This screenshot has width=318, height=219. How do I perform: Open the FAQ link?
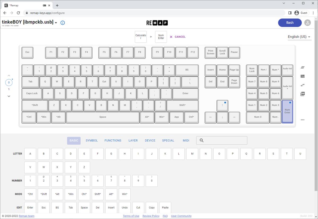(165, 216)
